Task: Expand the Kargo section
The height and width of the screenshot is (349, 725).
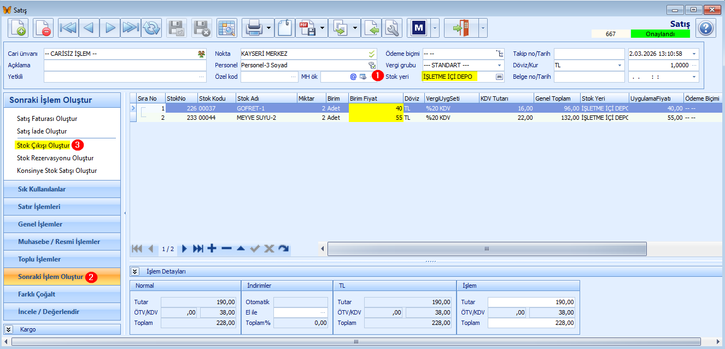Action: (9, 329)
